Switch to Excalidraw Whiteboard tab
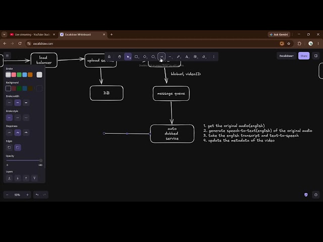The height and width of the screenshot is (242, 323). click(83, 35)
